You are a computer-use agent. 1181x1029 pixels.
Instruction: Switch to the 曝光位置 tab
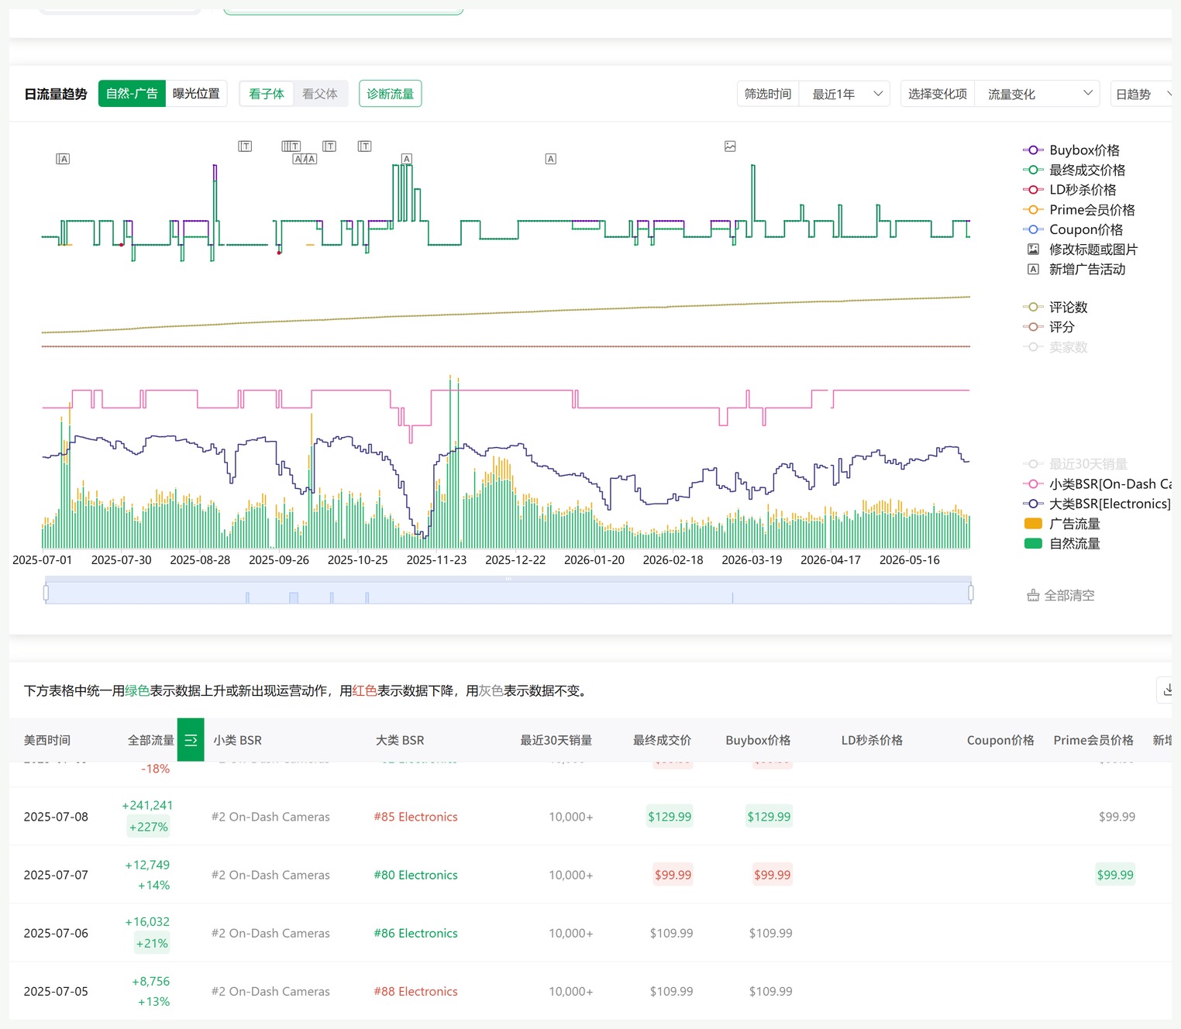pyautogui.click(x=196, y=94)
